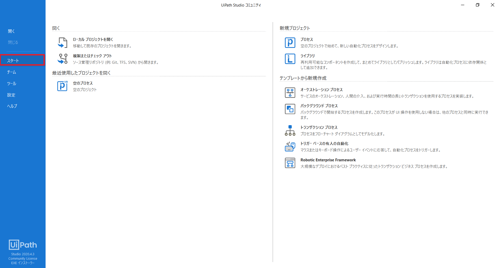The height and width of the screenshot is (268, 500).
Task: Click 複製またはチェック アウト title
Action: tap(92, 56)
